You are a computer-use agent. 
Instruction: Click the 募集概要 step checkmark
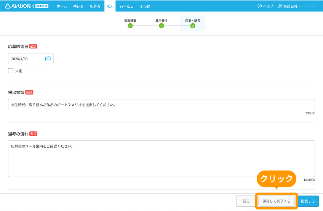130,26
